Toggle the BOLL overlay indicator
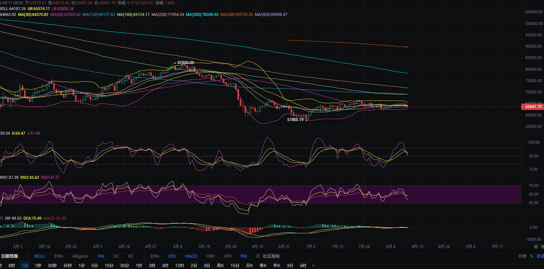The image size is (544, 269). [x=40, y=256]
